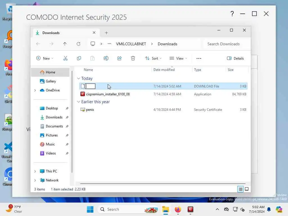Switch to large thumbnails view icon

[x=247, y=189]
